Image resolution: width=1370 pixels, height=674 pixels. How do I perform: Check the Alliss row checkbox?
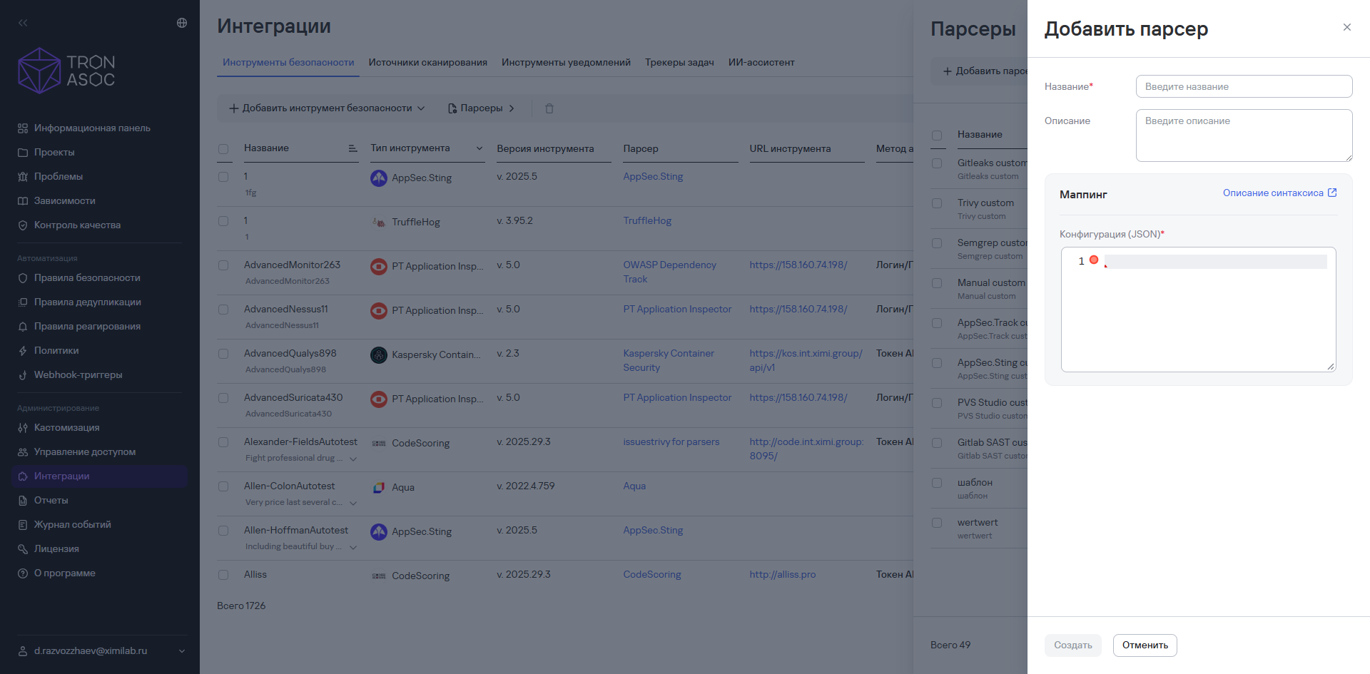click(x=223, y=575)
